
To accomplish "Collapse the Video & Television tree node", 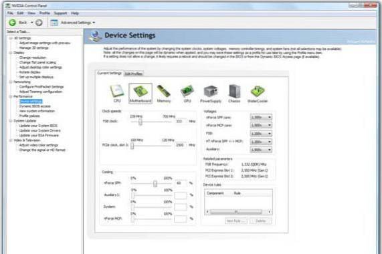I will [x=11, y=140].
